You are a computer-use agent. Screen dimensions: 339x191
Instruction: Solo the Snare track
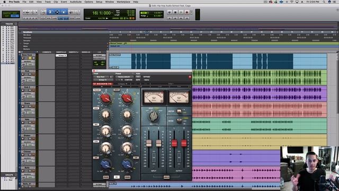(x=30, y=106)
